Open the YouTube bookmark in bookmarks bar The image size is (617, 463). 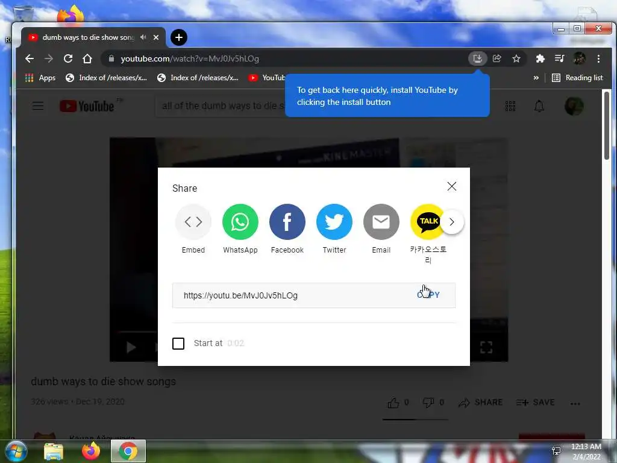(266, 78)
